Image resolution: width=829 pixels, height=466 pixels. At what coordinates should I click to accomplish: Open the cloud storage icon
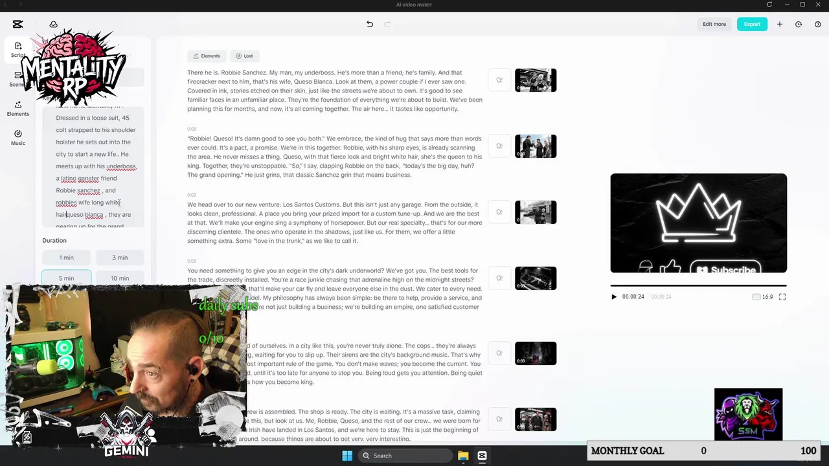54,24
